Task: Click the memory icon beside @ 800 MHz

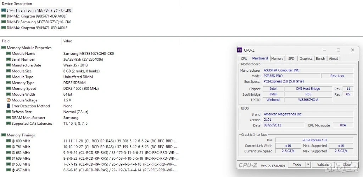Action: [9, 141]
